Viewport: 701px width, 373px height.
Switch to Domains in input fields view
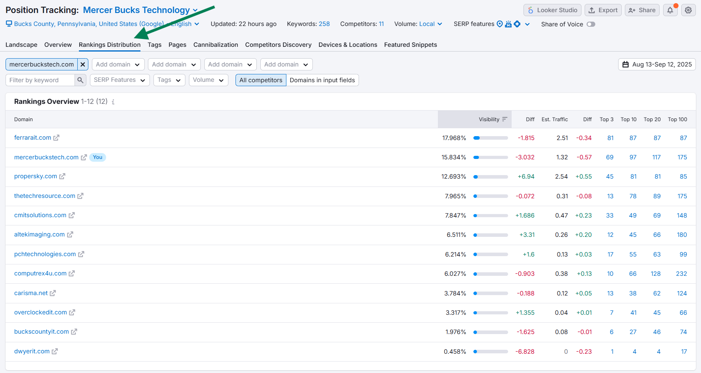coord(322,80)
